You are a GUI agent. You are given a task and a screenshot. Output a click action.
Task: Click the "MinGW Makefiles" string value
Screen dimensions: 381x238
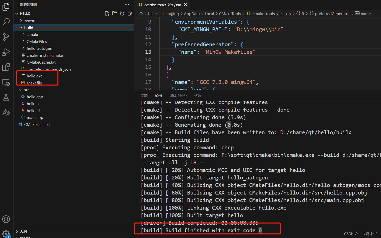coord(229,52)
